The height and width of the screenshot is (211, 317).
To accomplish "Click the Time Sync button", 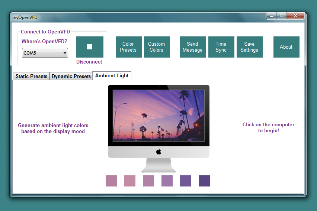I will (x=221, y=47).
